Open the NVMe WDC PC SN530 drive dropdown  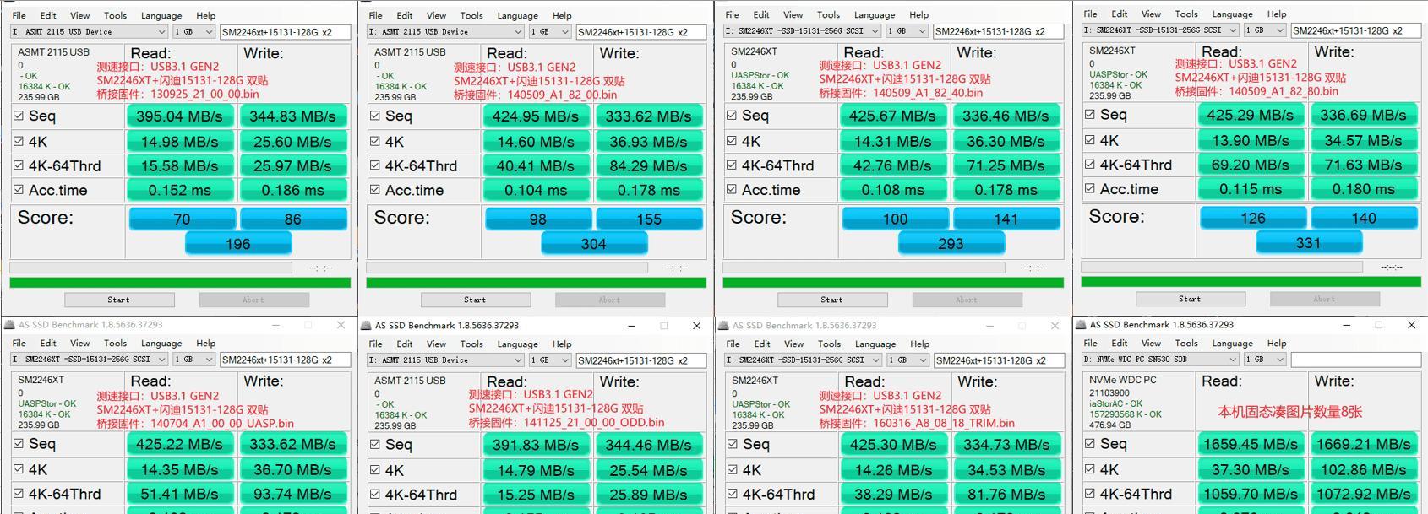click(1160, 360)
